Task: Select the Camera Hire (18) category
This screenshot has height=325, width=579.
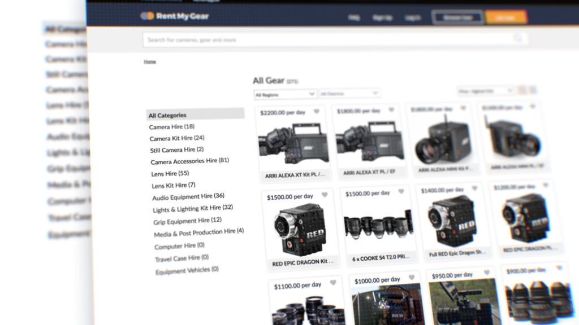Action: 172,127
